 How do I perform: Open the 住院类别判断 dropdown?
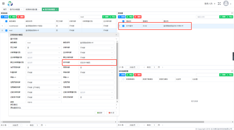[x=44, y=87]
